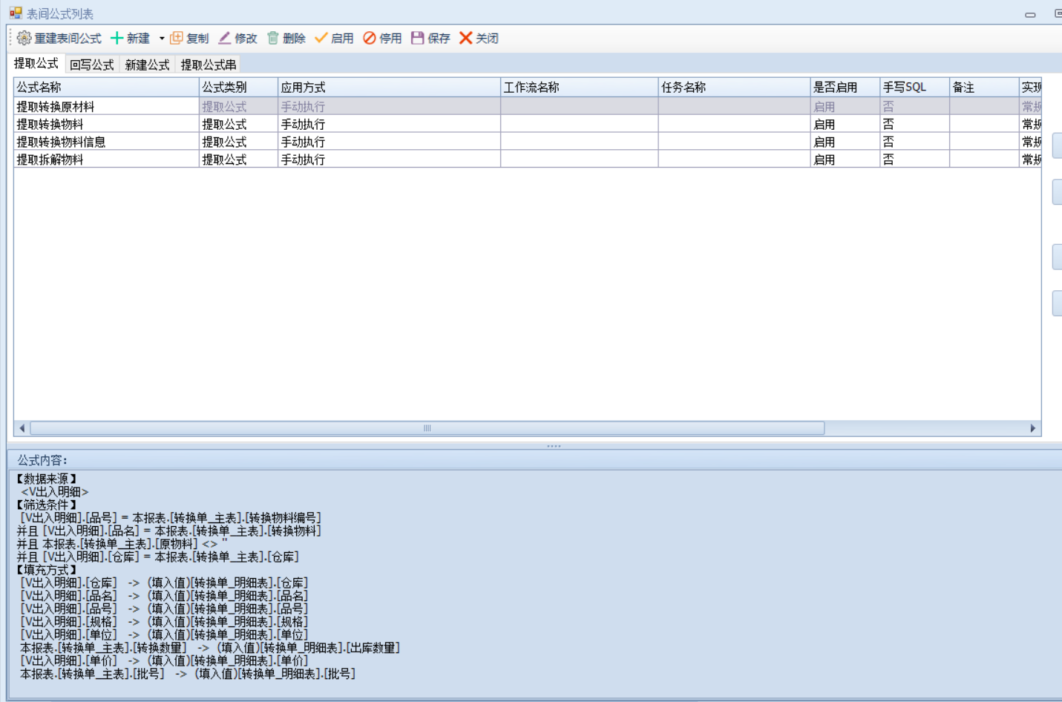The height and width of the screenshot is (702, 1062).
Task: Click the horizontal scrollbar left arrow
Action: [x=22, y=428]
